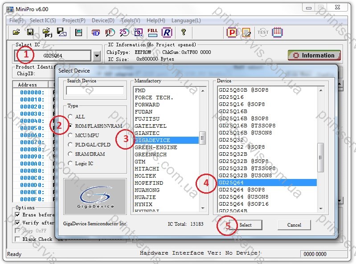This screenshot has width=356, height=264.
Task: Select HOLTEK in Manufactory list
Action: pyautogui.click(x=167, y=176)
